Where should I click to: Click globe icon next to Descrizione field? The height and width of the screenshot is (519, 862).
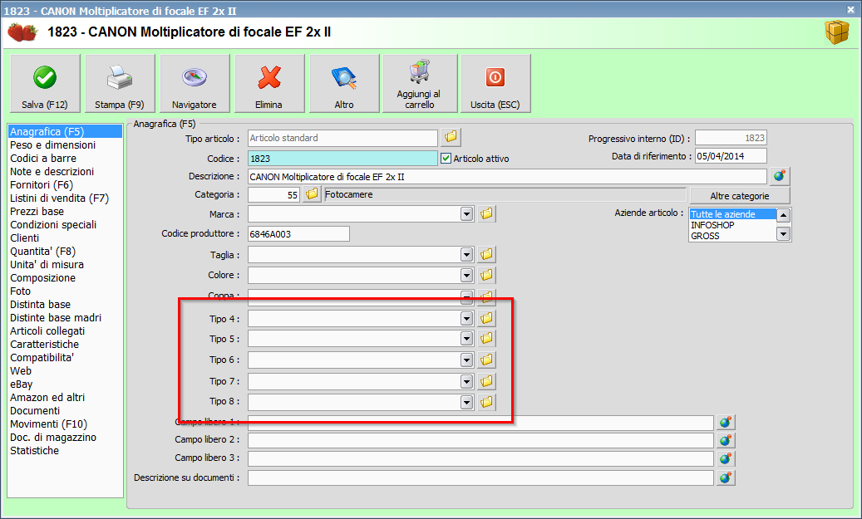click(x=780, y=176)
